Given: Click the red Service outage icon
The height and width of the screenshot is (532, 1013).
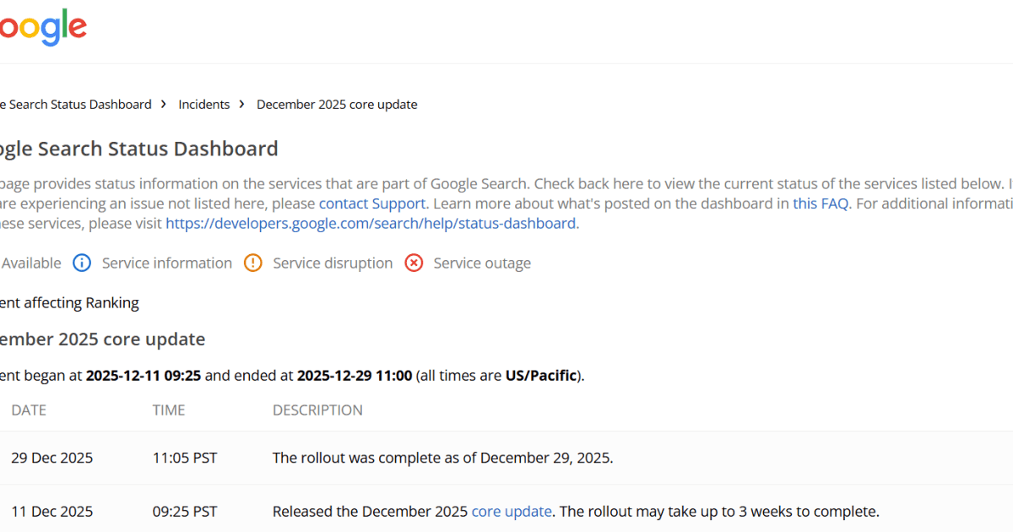Looking at the screenshot, I should (414, 263).
